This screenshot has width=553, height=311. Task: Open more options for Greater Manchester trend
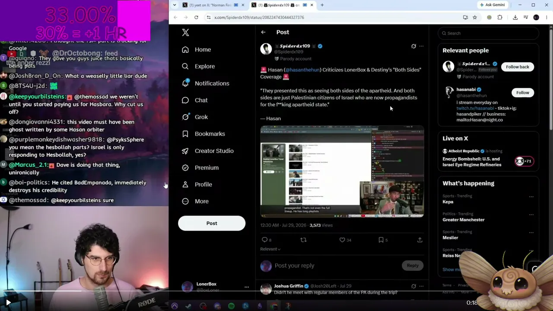[531, 215]
